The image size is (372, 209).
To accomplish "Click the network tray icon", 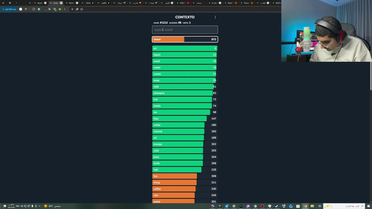I will click(25, 206).
